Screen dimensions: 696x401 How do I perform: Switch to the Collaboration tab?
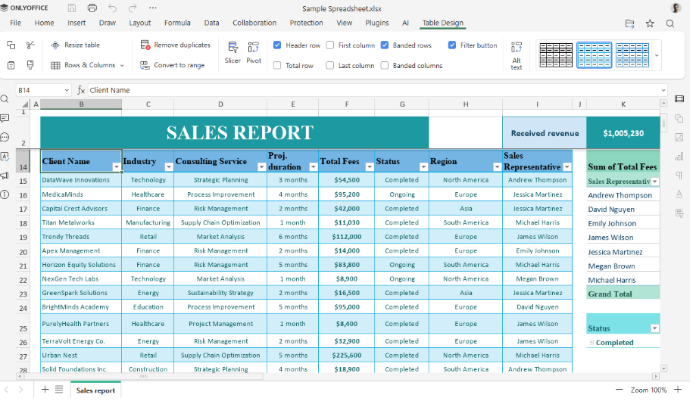pos(254,23)
